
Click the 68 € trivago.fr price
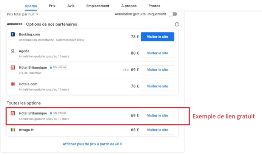(x=135, y=130)
